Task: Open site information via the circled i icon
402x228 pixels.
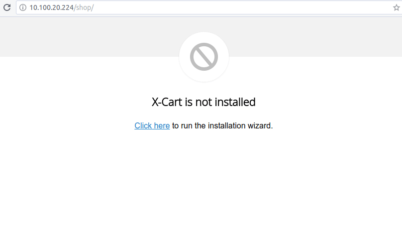Action: click(x=23, y=7)
